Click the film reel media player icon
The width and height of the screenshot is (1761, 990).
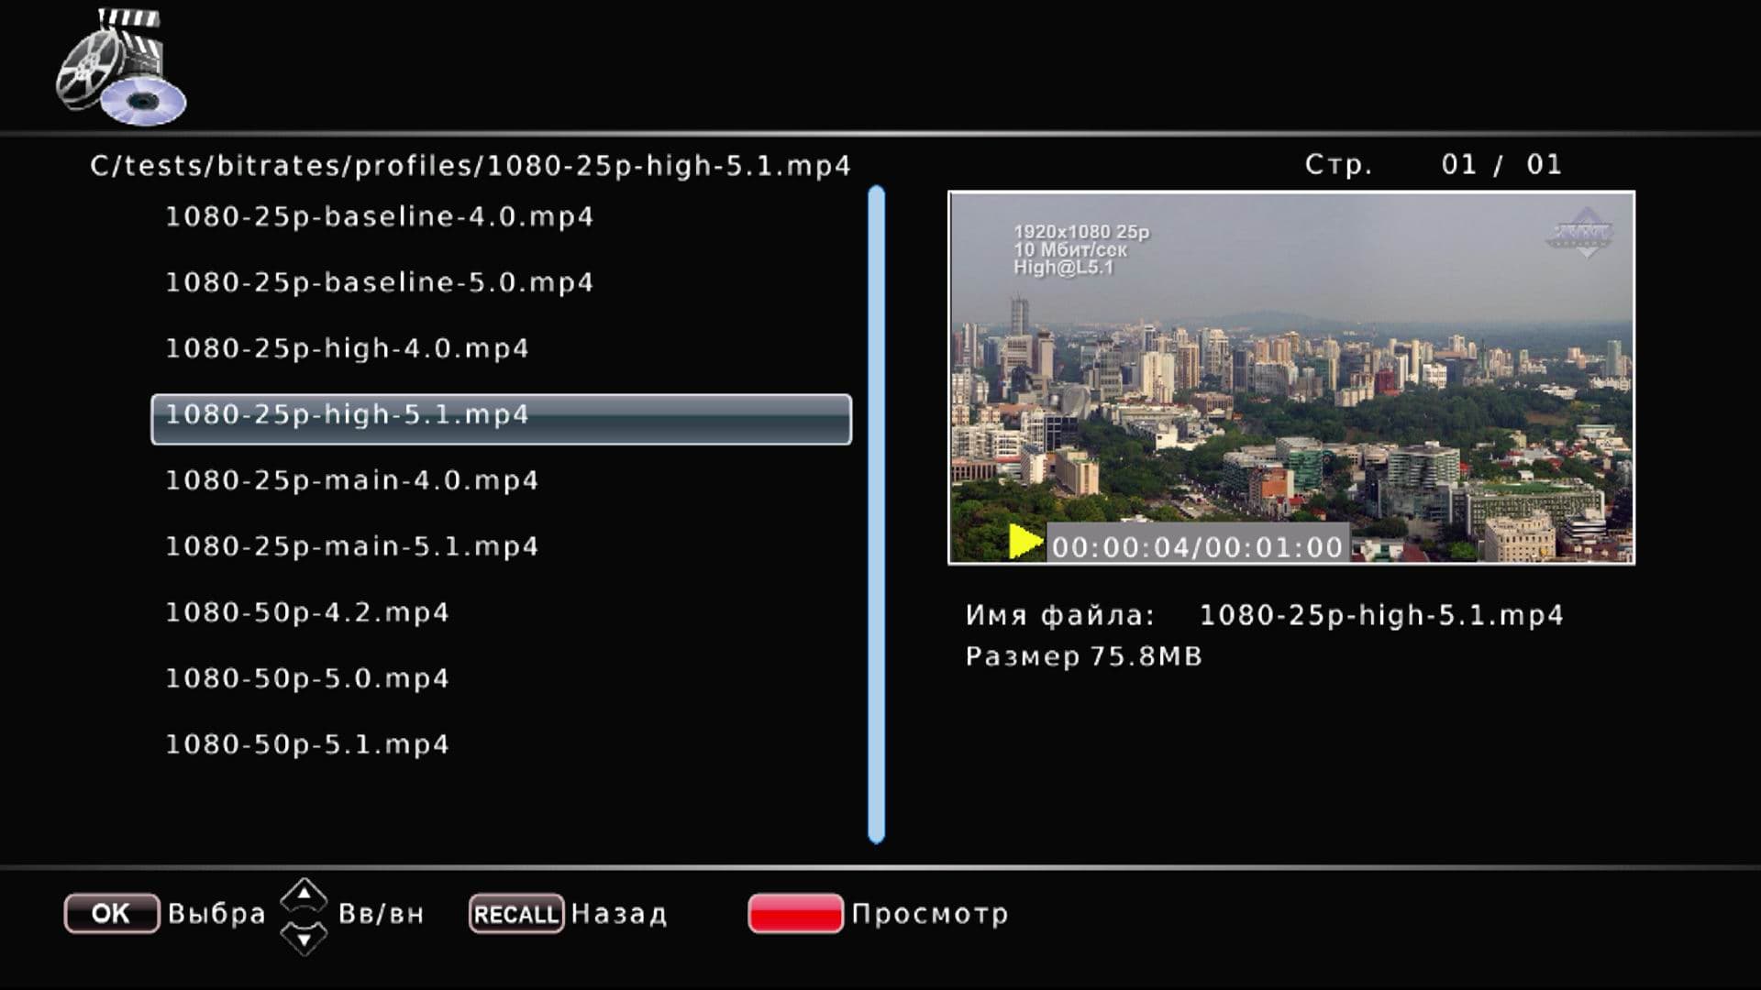click(x=119, y=67)
